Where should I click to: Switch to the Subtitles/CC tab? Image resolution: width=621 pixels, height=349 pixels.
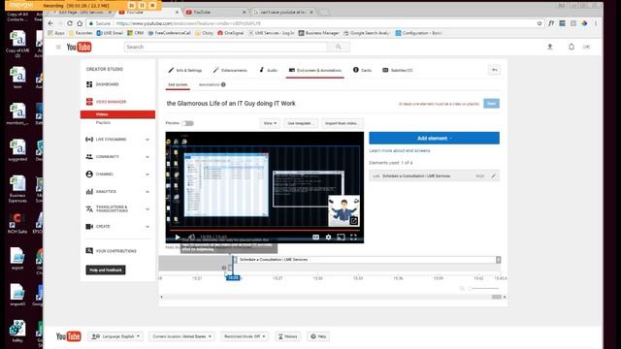point(398,70)
